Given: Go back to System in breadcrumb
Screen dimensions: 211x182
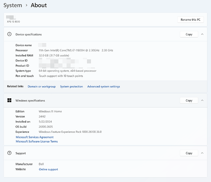Looking at the screenshot, I should [13, 5].
